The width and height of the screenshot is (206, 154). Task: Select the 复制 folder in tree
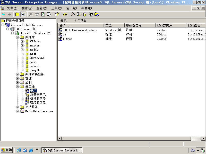coord(28,82)
